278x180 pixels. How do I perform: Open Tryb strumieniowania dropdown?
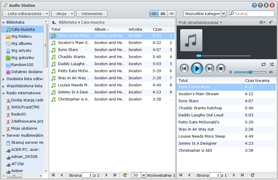(200, 22)
